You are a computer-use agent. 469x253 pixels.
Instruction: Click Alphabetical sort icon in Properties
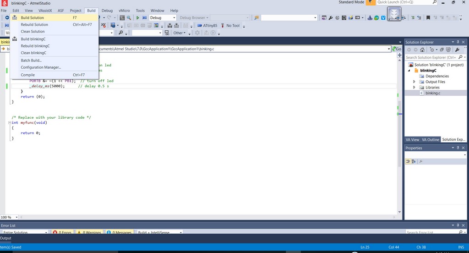point(414,161)
